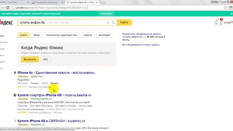Click the Apple favicon beside the iPhone 6s result

coord(15,72)
